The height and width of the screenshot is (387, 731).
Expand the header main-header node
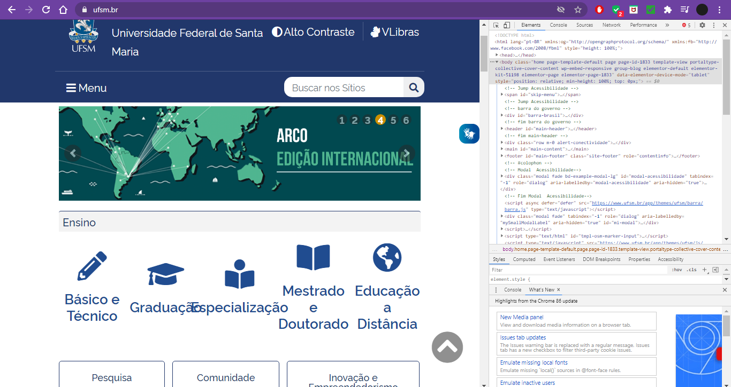click(x=502, y=129)
